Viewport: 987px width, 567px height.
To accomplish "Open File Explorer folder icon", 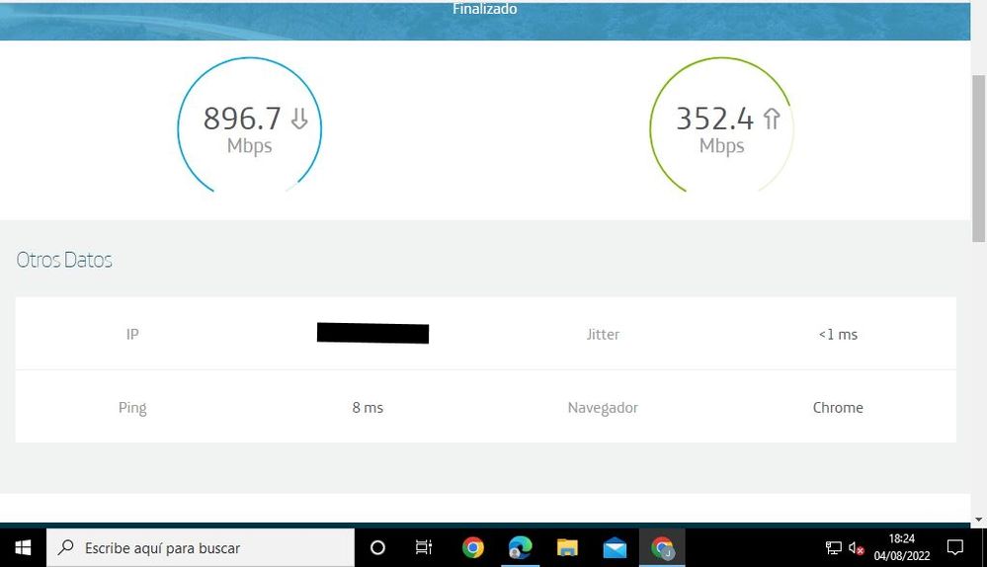I will coord(567,547).
